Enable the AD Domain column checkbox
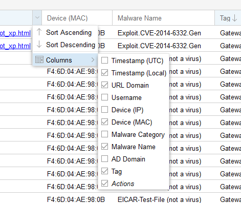This screenshot has height=203, width=241. 104,159
